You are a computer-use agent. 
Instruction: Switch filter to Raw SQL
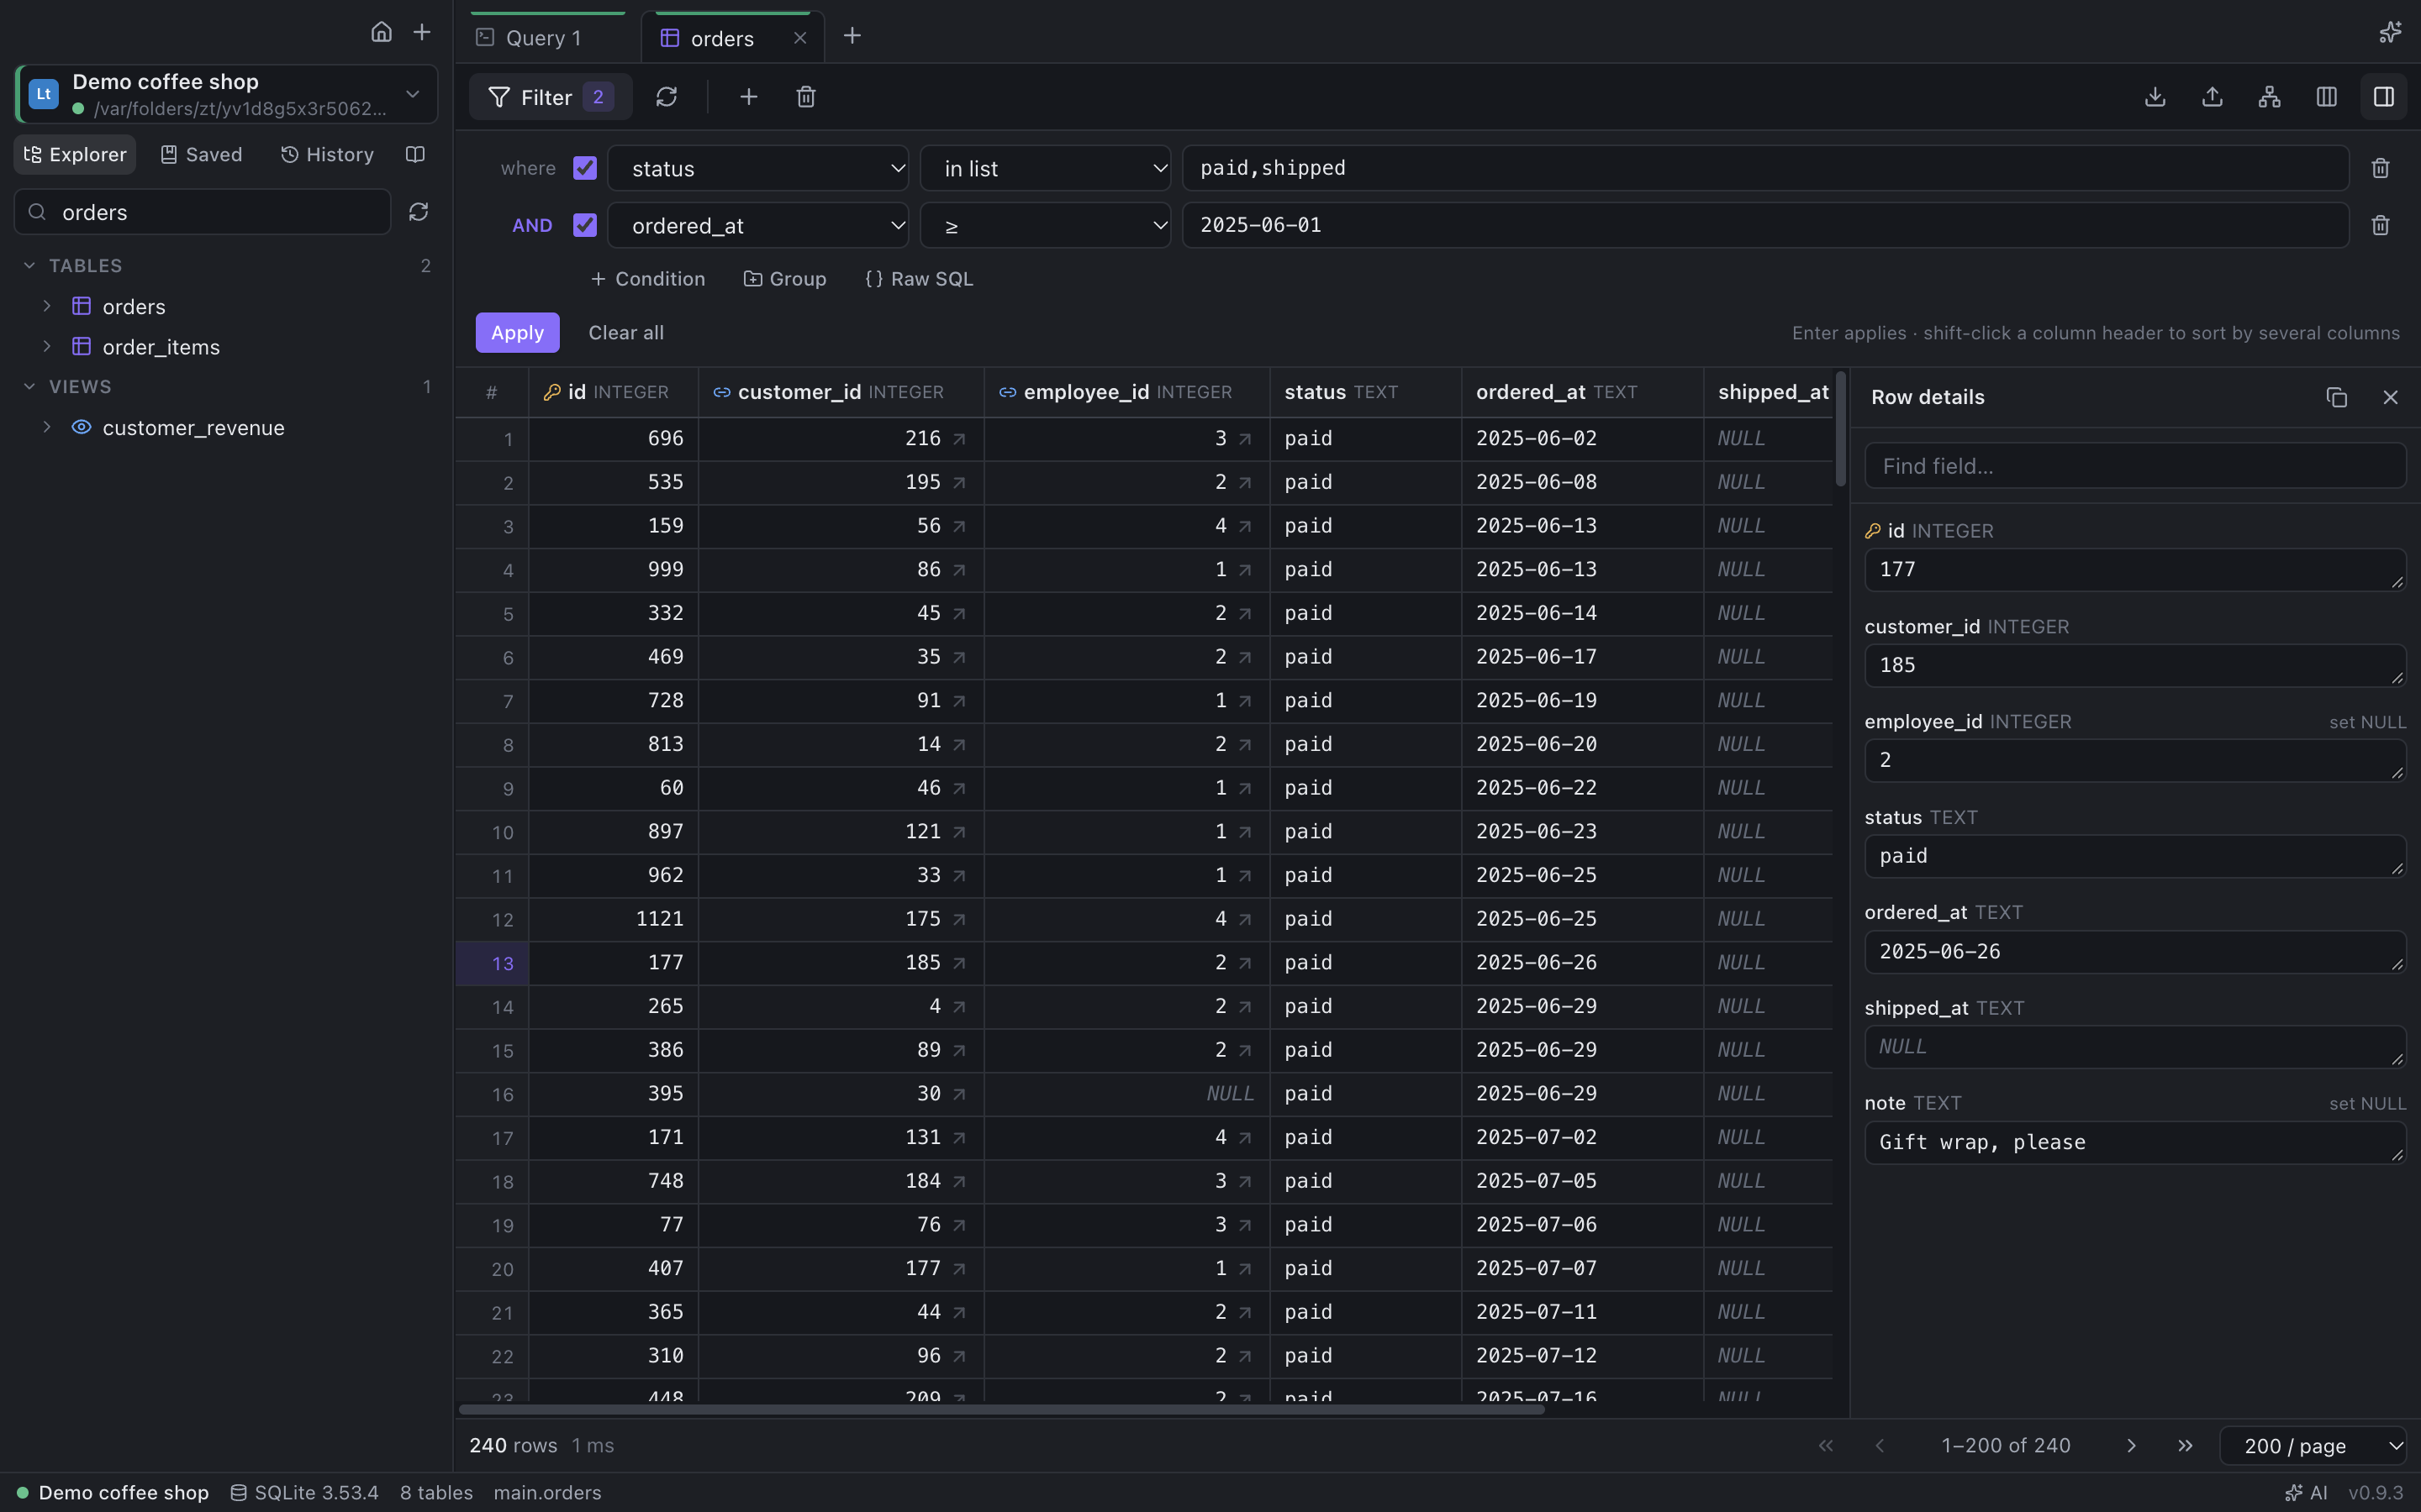click(x=918, y=279)
